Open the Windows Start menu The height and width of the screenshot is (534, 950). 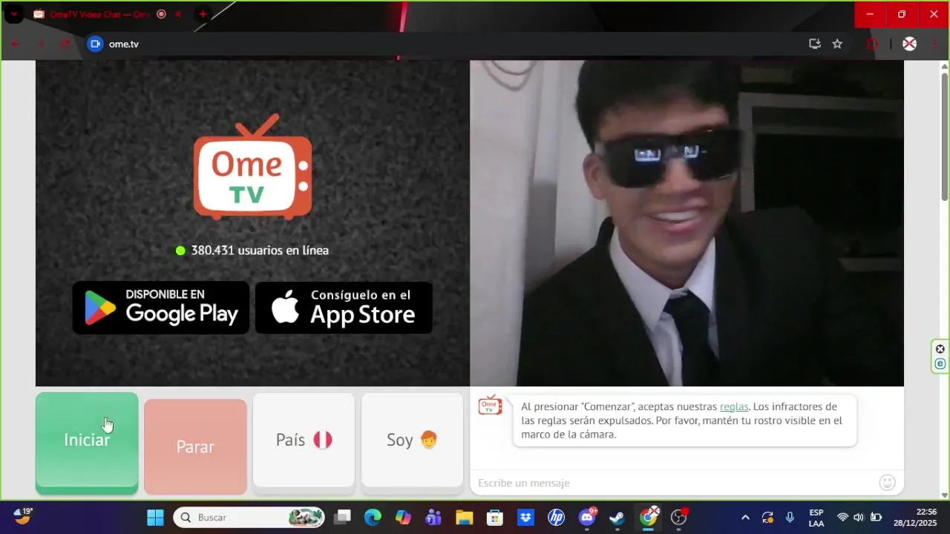[x=155, y=517]
